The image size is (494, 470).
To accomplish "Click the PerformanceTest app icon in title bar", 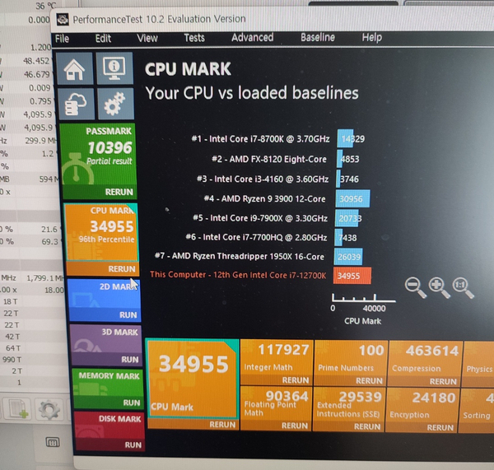I will point(63,20).
